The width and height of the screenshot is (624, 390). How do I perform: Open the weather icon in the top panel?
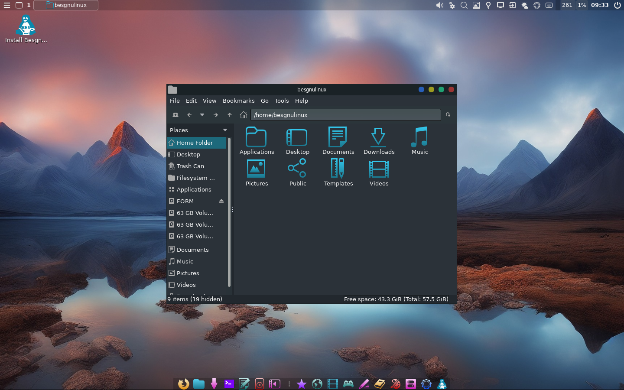[x=525, y=5]
